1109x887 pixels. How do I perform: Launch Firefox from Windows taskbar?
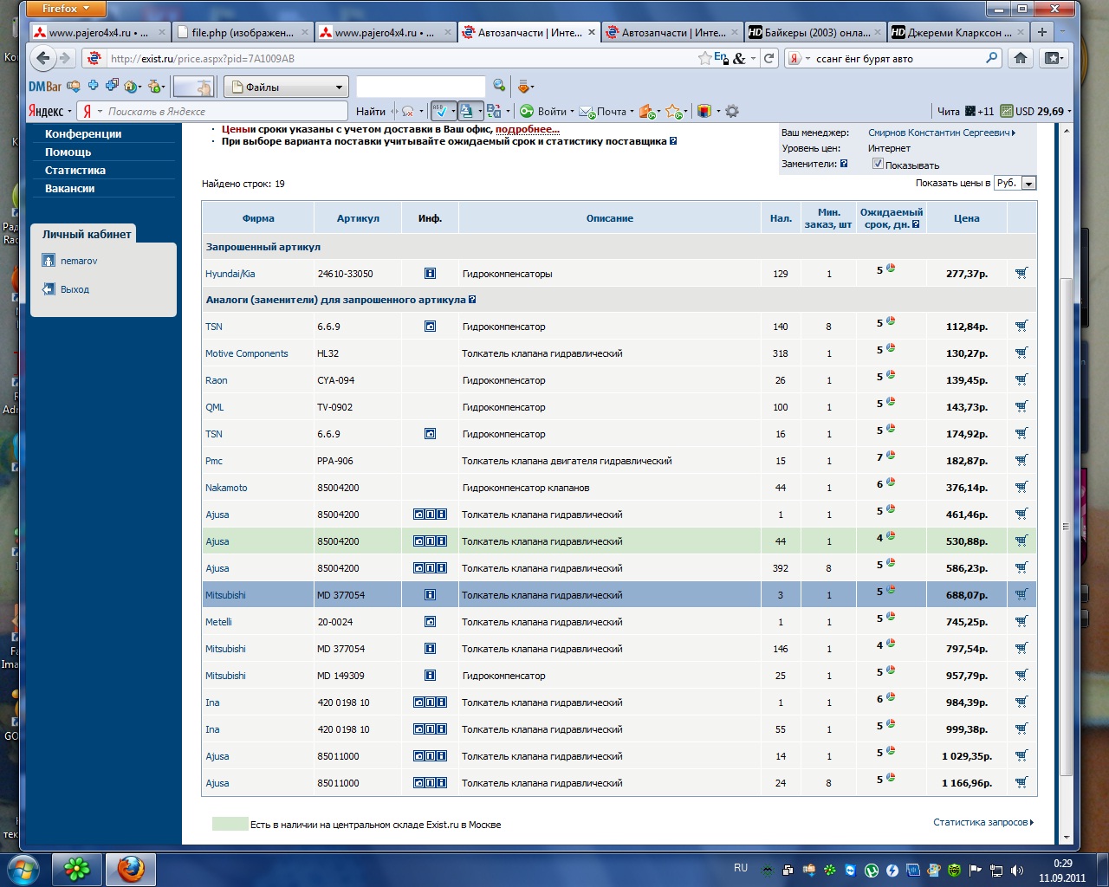point(131,868)
